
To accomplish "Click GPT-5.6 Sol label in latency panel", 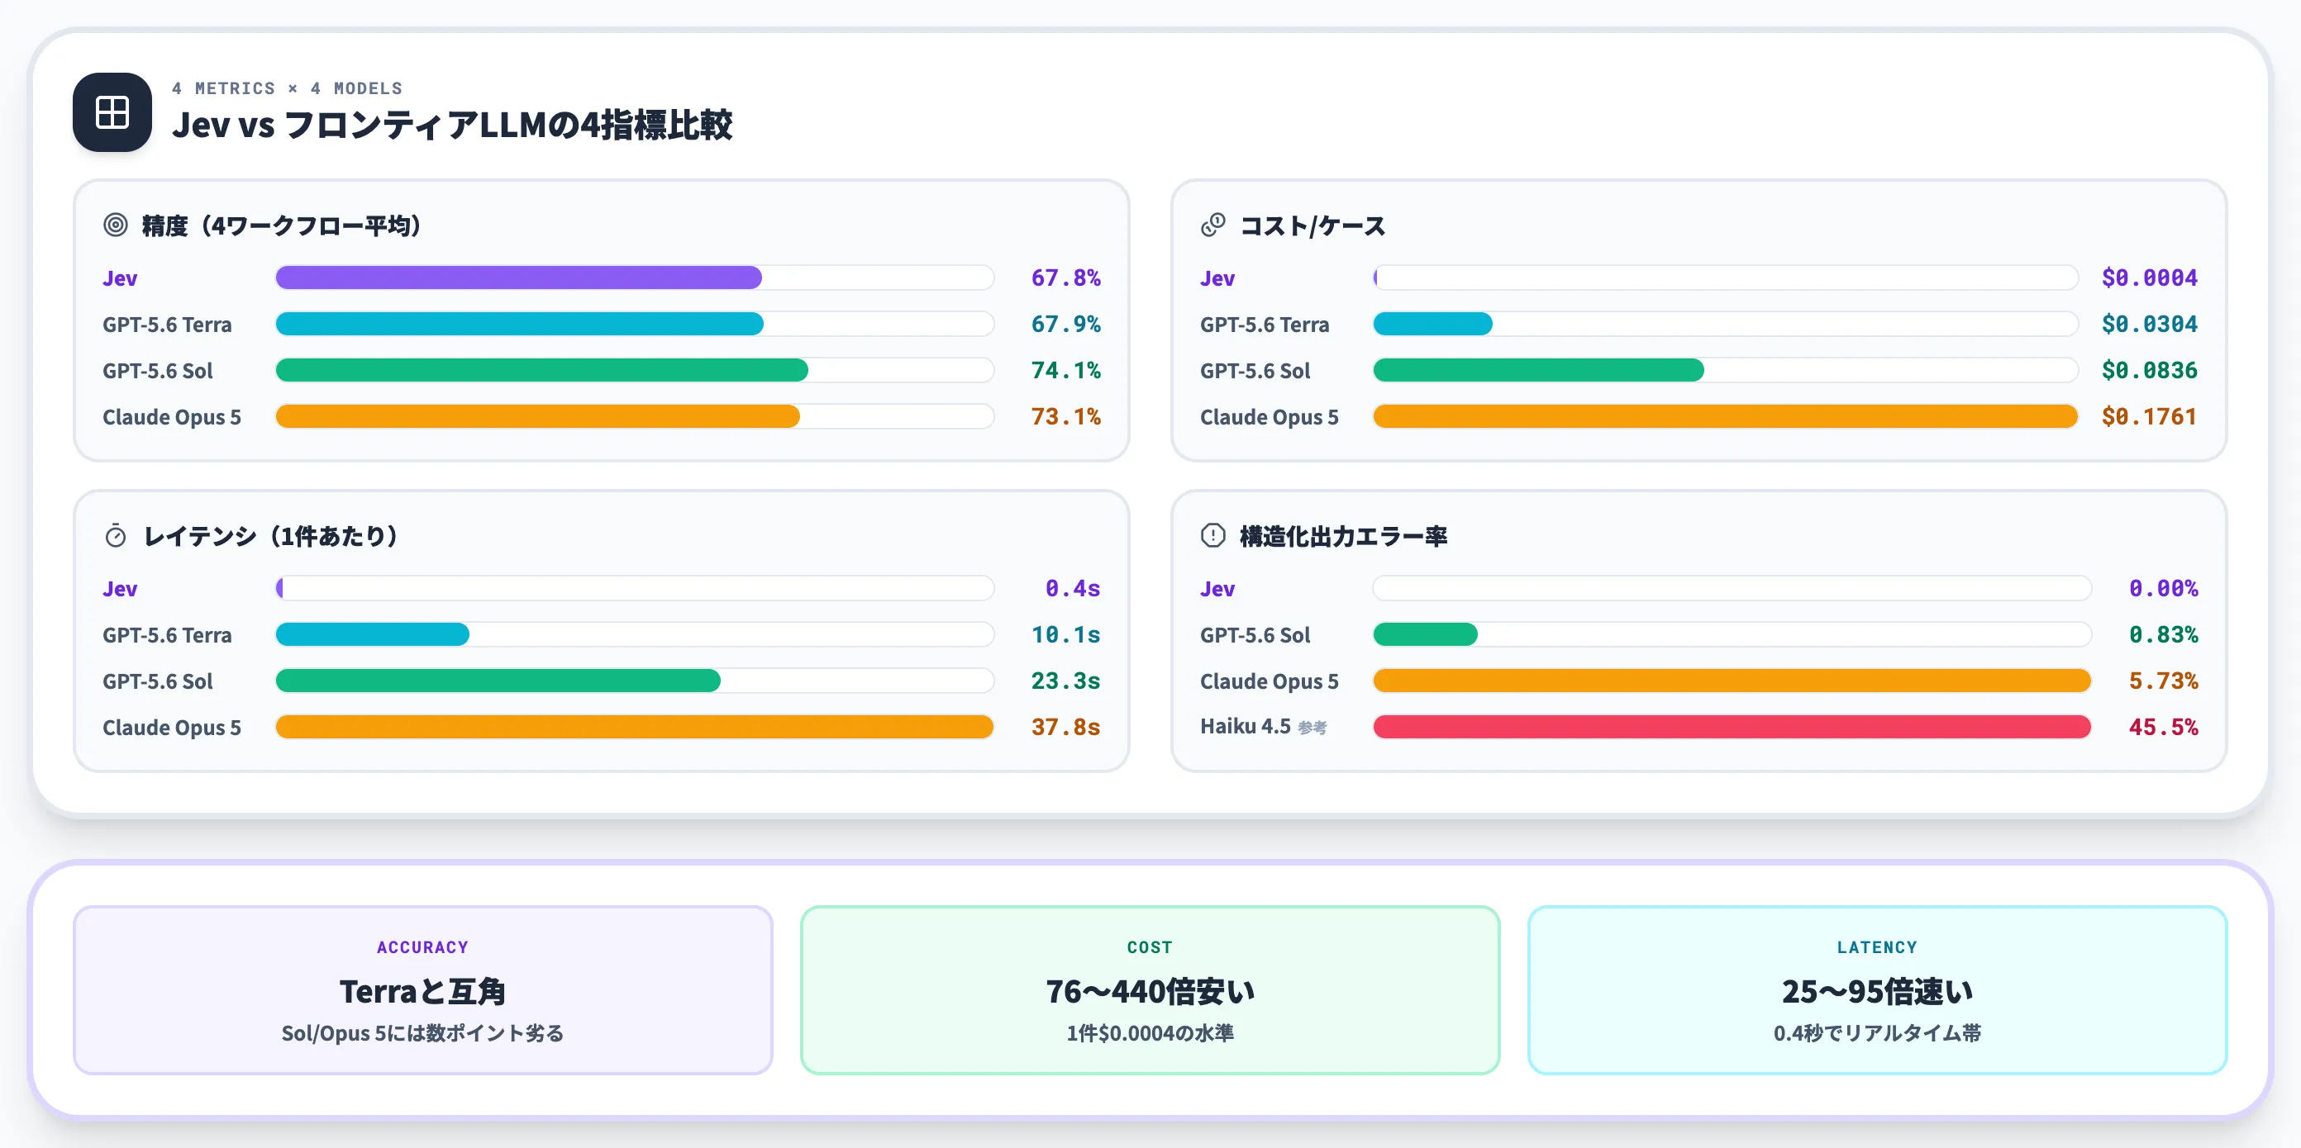I will point(157,681).
